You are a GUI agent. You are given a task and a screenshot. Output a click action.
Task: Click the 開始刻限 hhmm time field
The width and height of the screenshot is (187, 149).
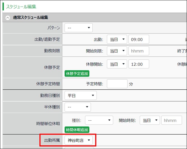pyautogui.click(x=139, y=51)
